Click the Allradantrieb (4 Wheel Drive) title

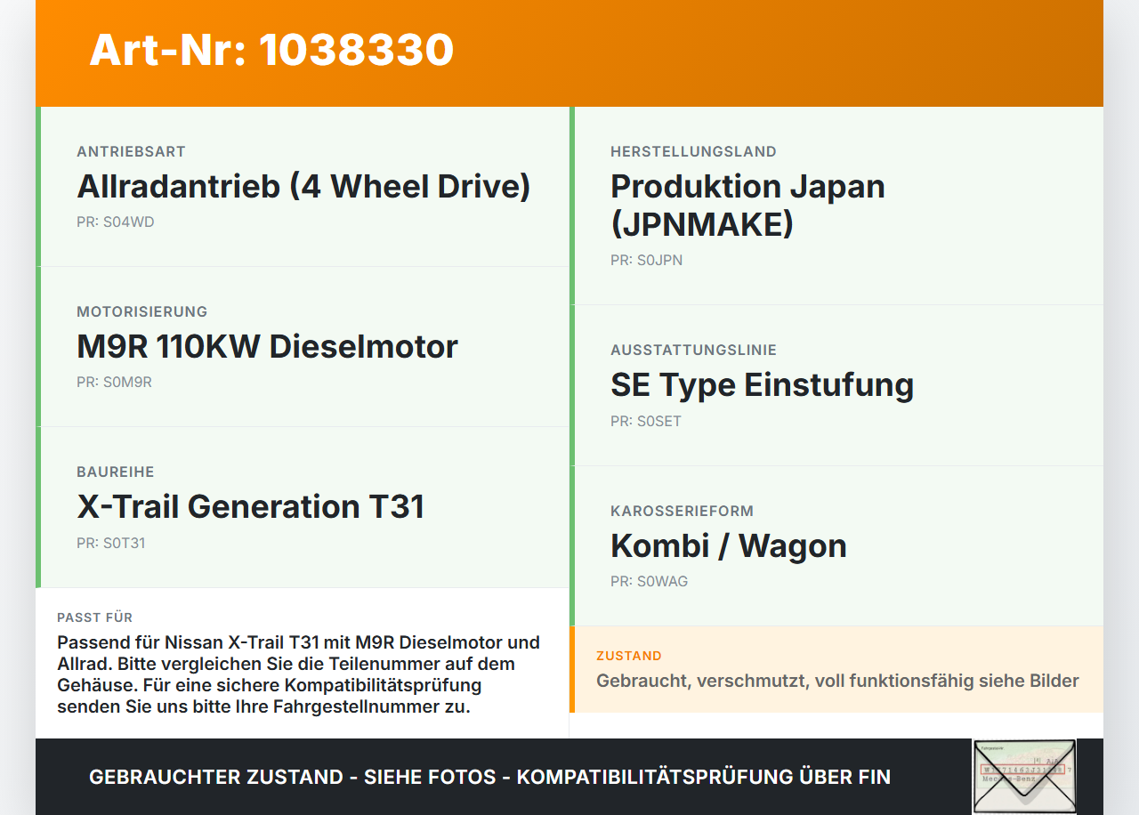click(x=303, y=186)
